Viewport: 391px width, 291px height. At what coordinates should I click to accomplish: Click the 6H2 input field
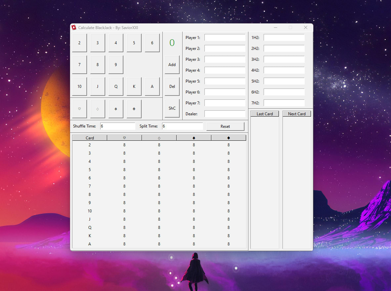pos(284,92)
